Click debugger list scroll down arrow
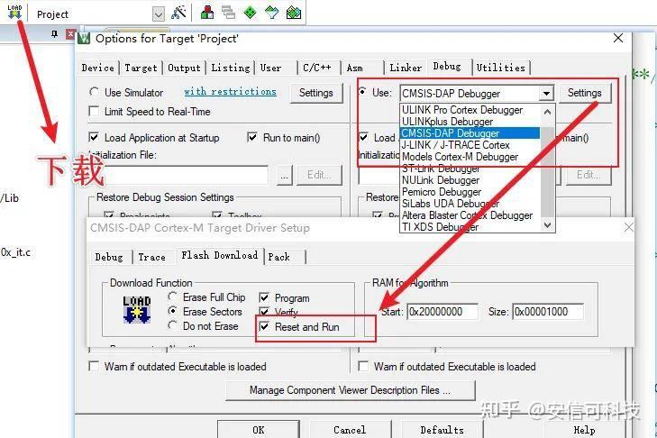This screenshot has width=657, height=438. pos(547,225)
